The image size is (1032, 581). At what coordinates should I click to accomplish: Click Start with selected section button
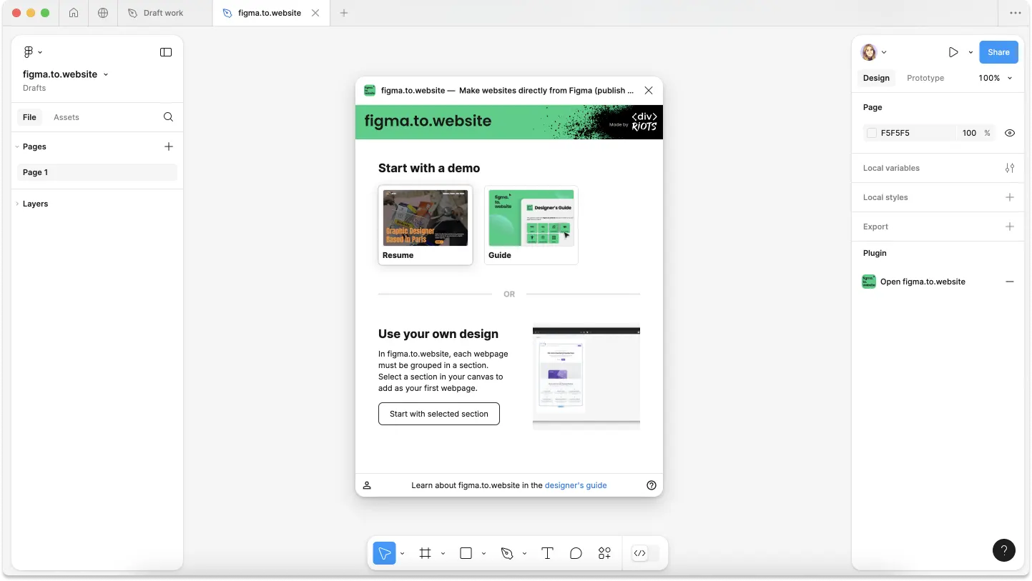click(x=439, y=414)
